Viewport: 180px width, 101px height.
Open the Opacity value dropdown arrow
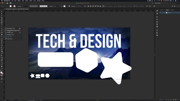[x=59, y=6]
